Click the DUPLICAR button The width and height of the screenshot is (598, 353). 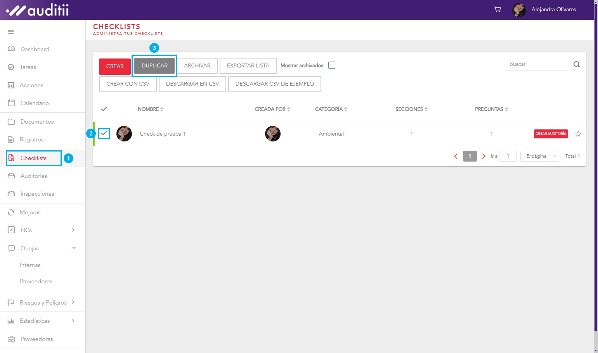[154, 66]
